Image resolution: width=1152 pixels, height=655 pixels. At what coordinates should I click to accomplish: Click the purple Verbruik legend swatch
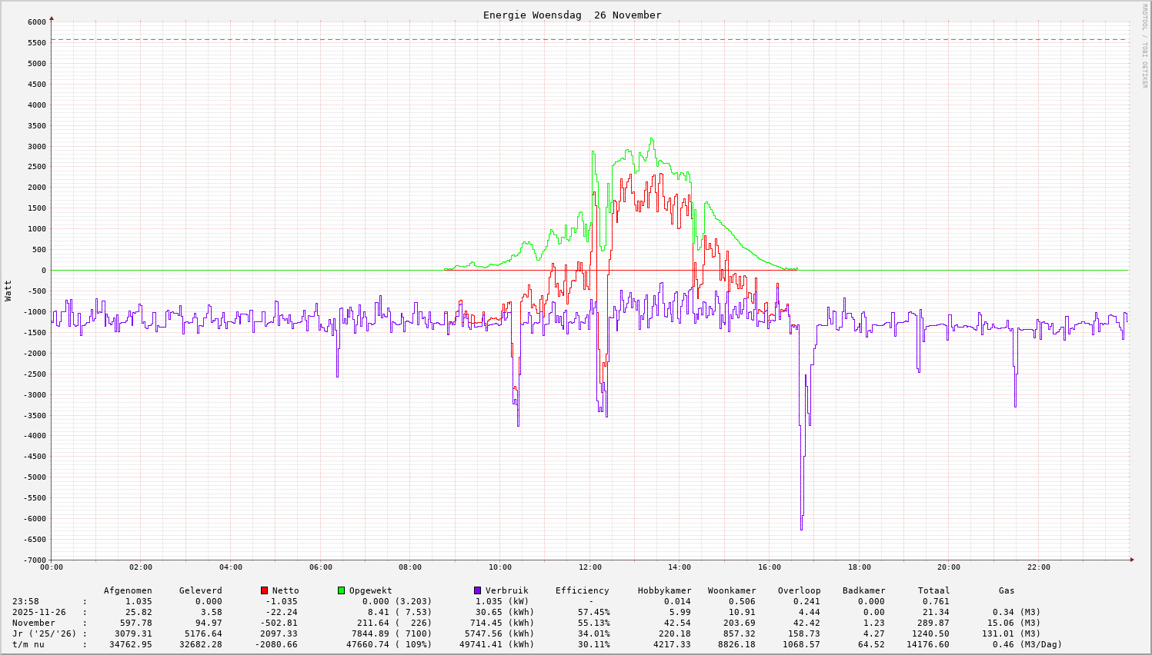tap(478, 590)
